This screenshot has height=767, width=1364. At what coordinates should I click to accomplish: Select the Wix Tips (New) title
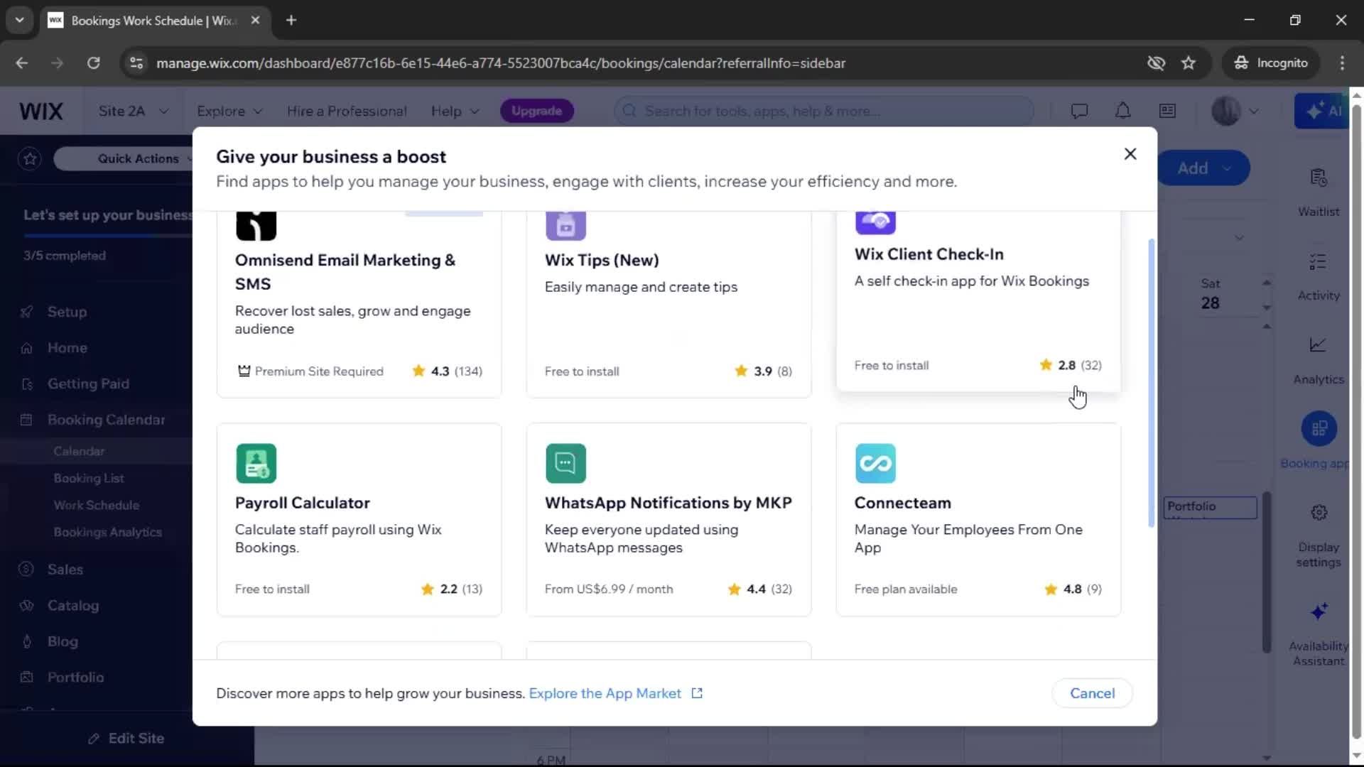point(602,260)
